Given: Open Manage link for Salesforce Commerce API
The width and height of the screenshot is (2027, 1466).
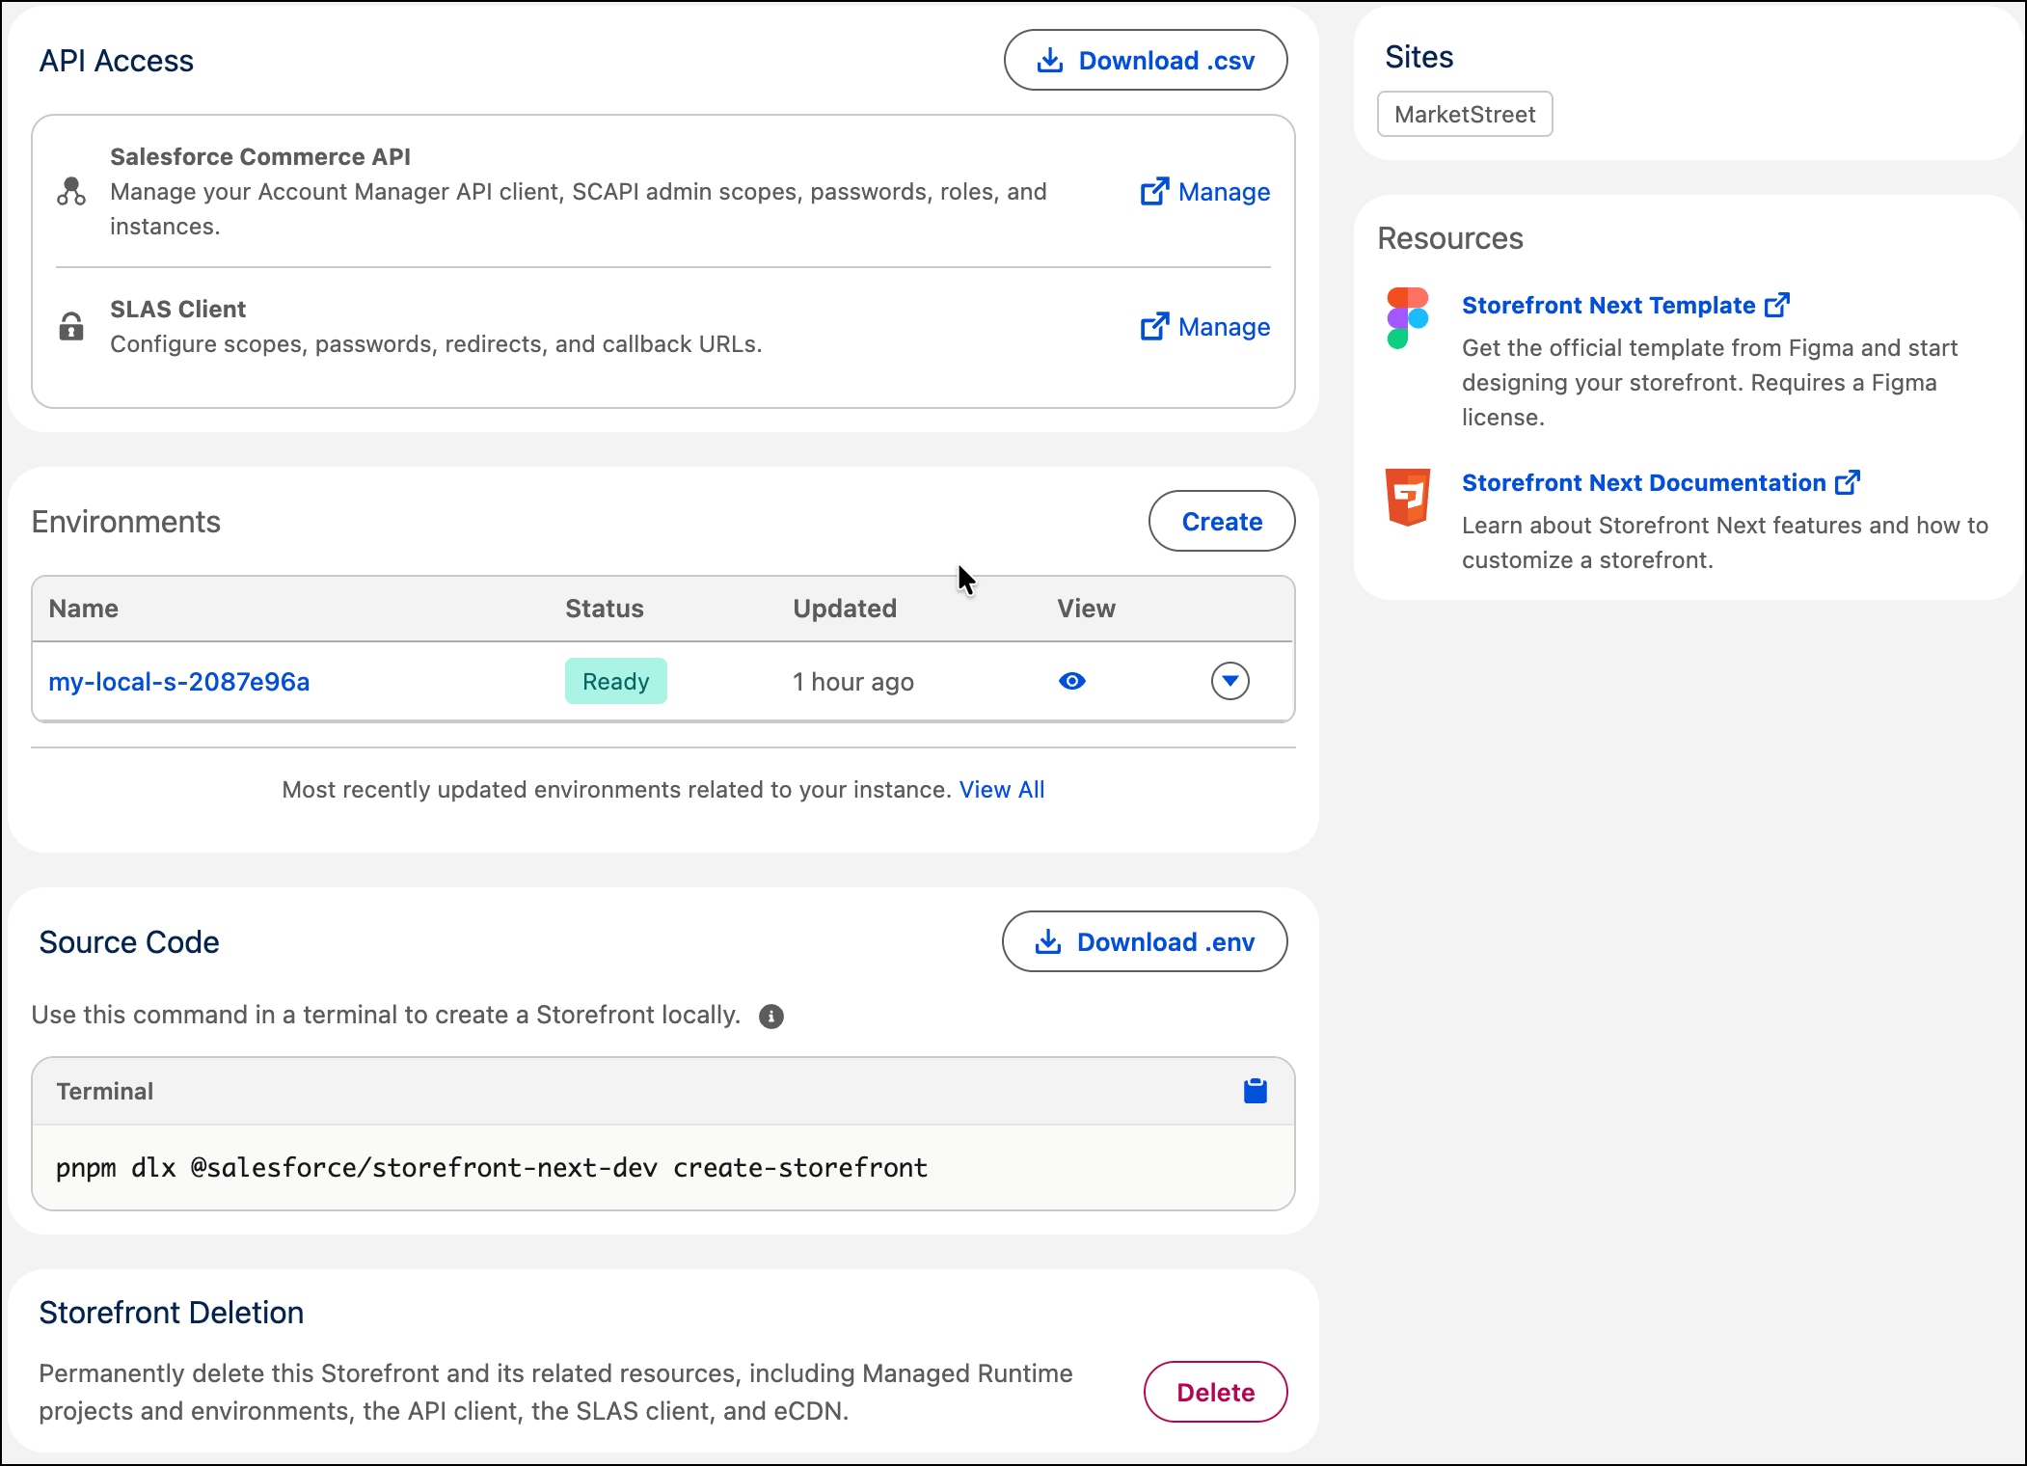Looking at the screenshot, I should click(1205, 192).
